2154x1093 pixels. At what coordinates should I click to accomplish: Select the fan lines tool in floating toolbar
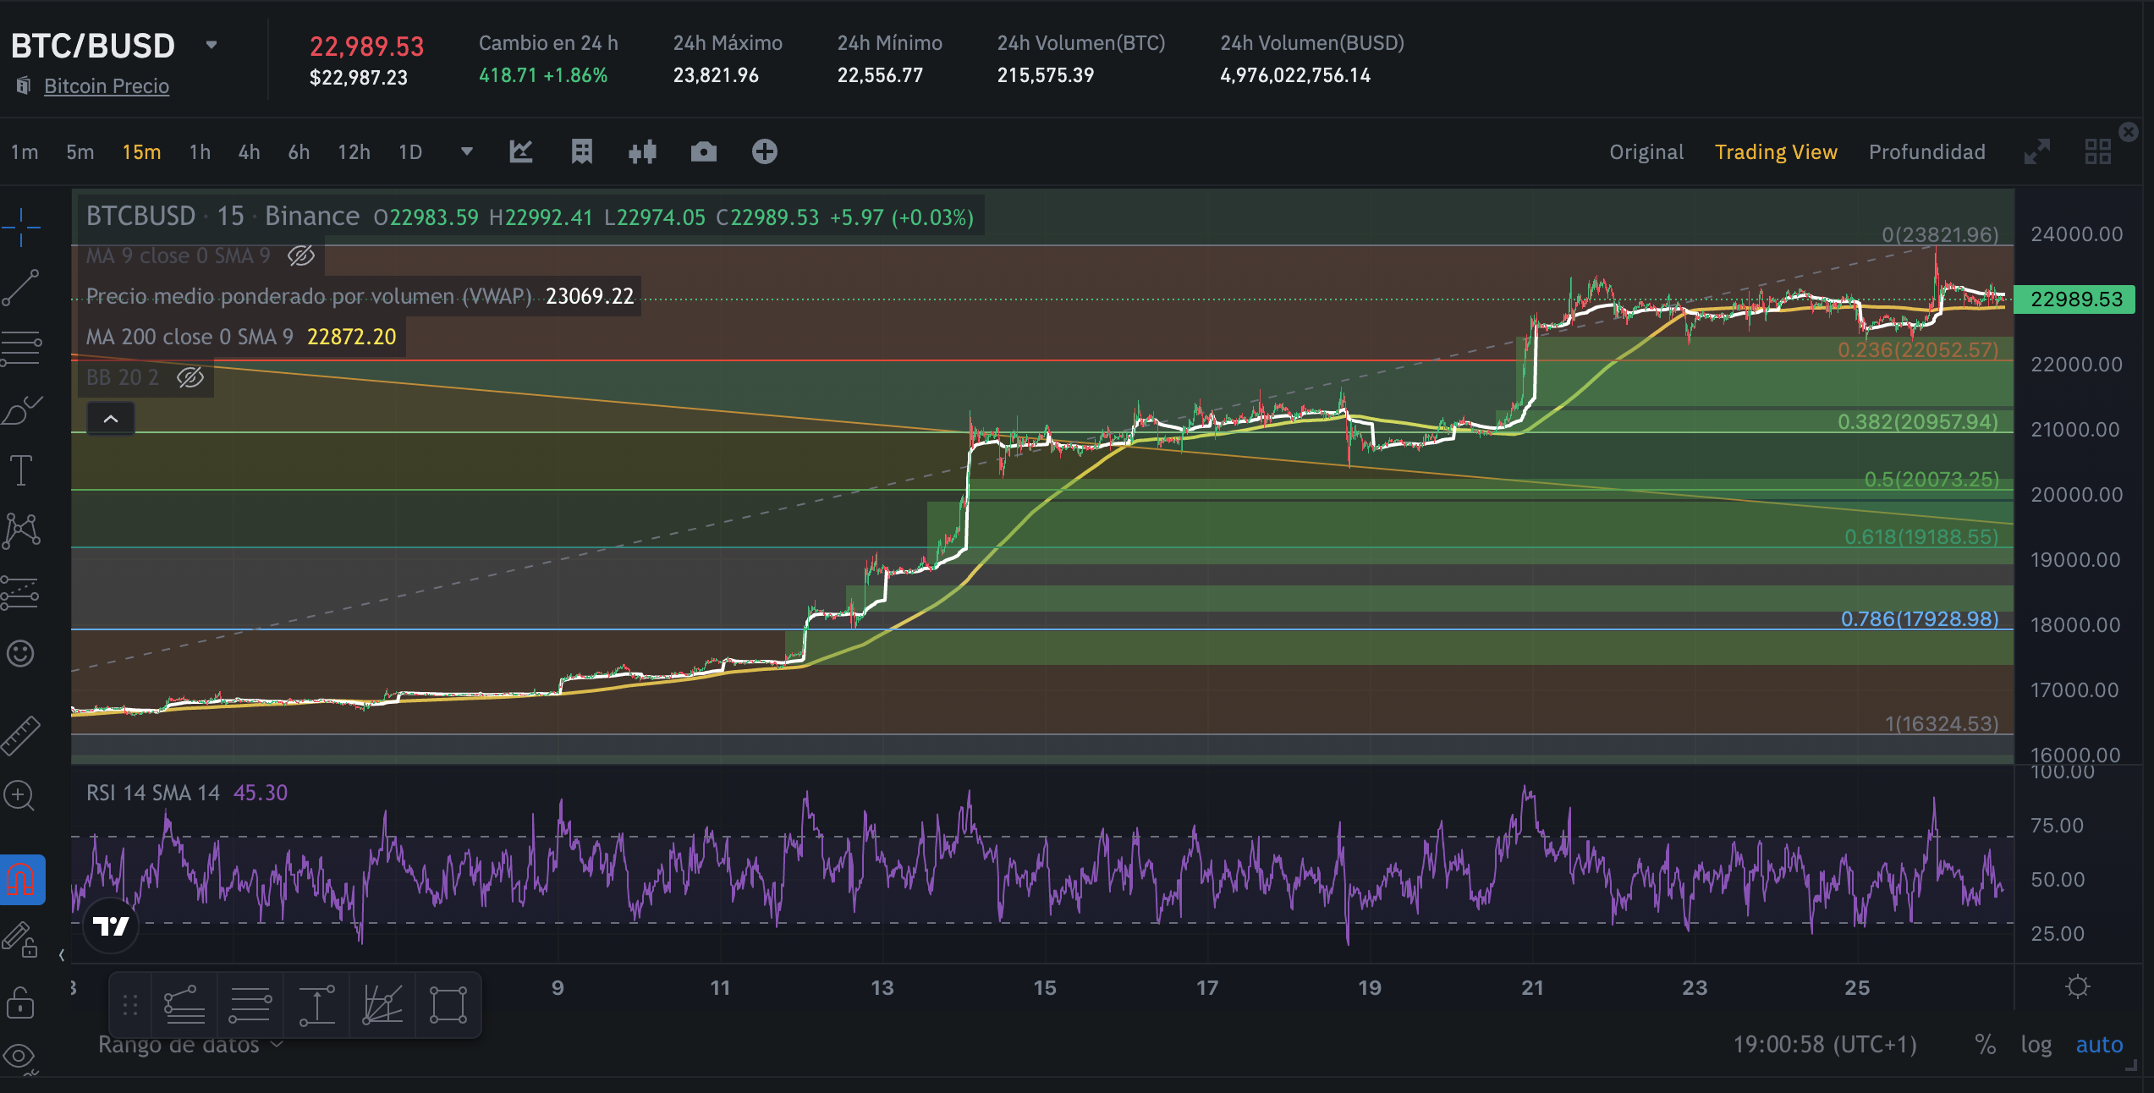[382, 1005]
